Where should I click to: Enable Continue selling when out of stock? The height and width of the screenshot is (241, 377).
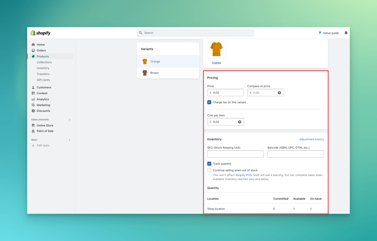tap(209, 170)
